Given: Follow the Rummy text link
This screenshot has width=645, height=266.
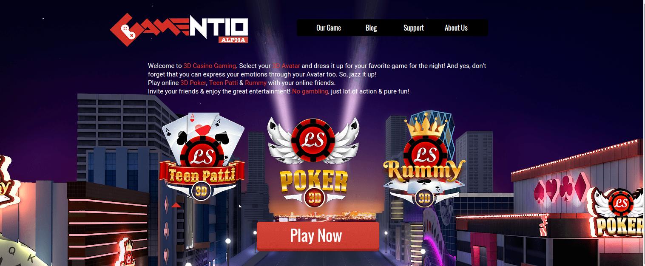Looking at the screenshot, I should pos(256,83).
